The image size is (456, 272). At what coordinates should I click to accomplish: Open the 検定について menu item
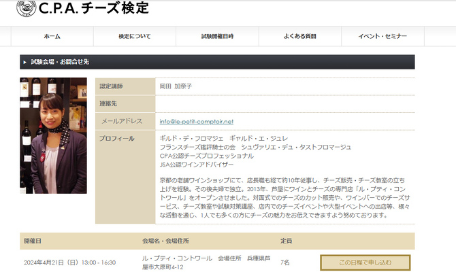pos(135,36)
